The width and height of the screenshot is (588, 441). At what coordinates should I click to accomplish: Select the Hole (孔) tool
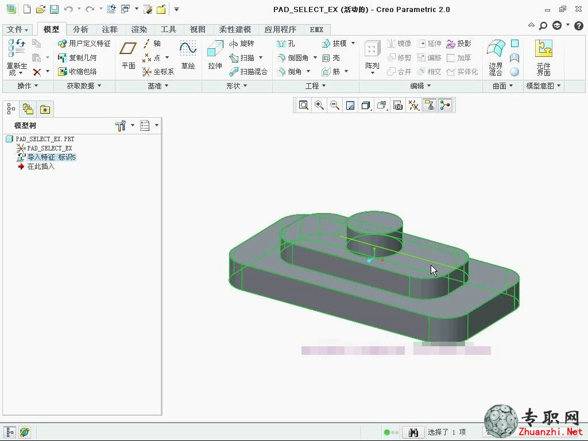[x=286, y=44]
